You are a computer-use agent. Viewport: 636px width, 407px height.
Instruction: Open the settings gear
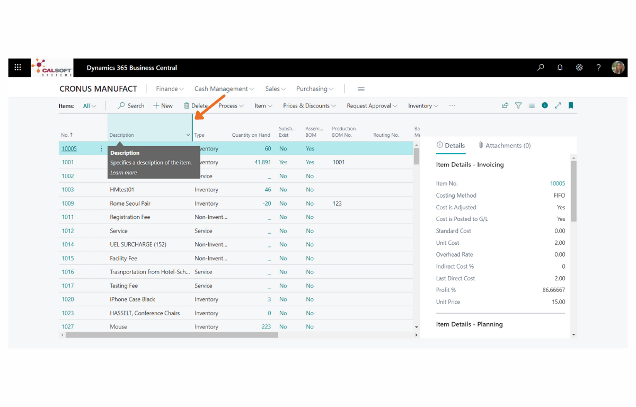[x=579, y=67]
